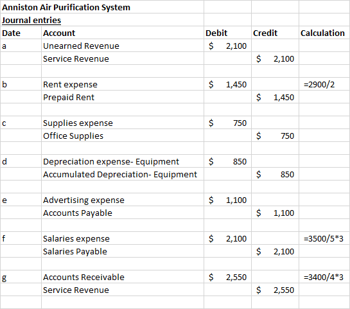The width and height of the screenshot is (350, 309).
Task: Click date cell 'e'
Action: (x=21, y=200)
